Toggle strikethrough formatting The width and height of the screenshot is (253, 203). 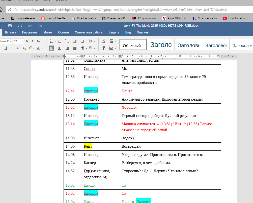12,48
